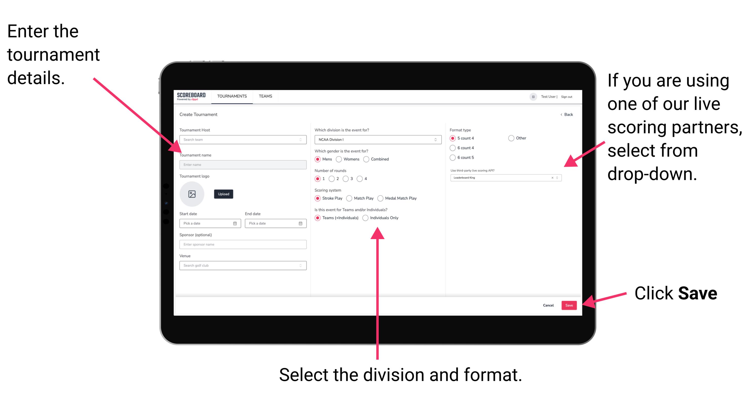This screenshot has width=755, height=406.
Task: Click the End date calendar icon
Action: (300, 224)
